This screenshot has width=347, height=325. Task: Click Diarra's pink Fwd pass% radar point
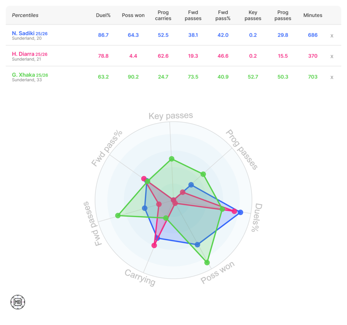coord(144,179)
